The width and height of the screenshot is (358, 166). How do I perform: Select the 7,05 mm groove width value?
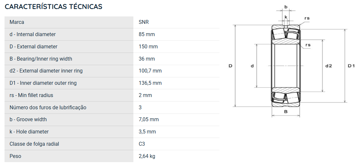pos(149,119)
